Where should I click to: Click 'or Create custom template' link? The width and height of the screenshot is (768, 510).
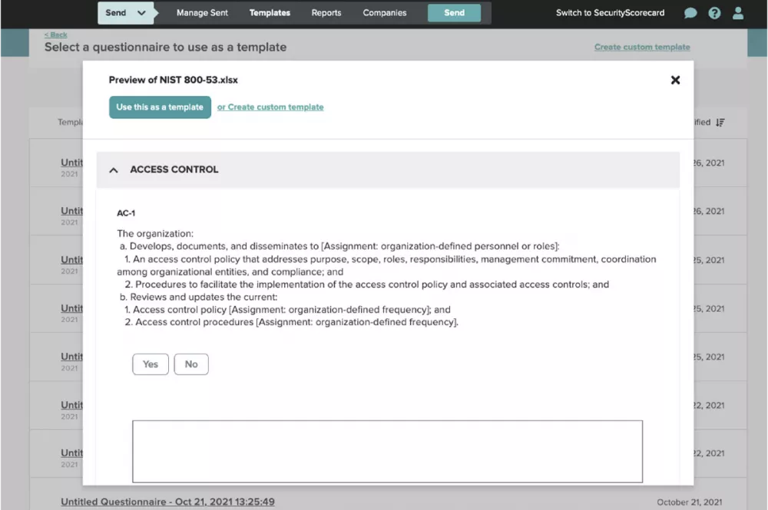pyautogui.click(x=270, y=107)
